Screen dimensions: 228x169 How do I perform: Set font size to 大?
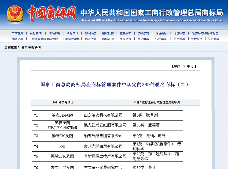point(184,66)
